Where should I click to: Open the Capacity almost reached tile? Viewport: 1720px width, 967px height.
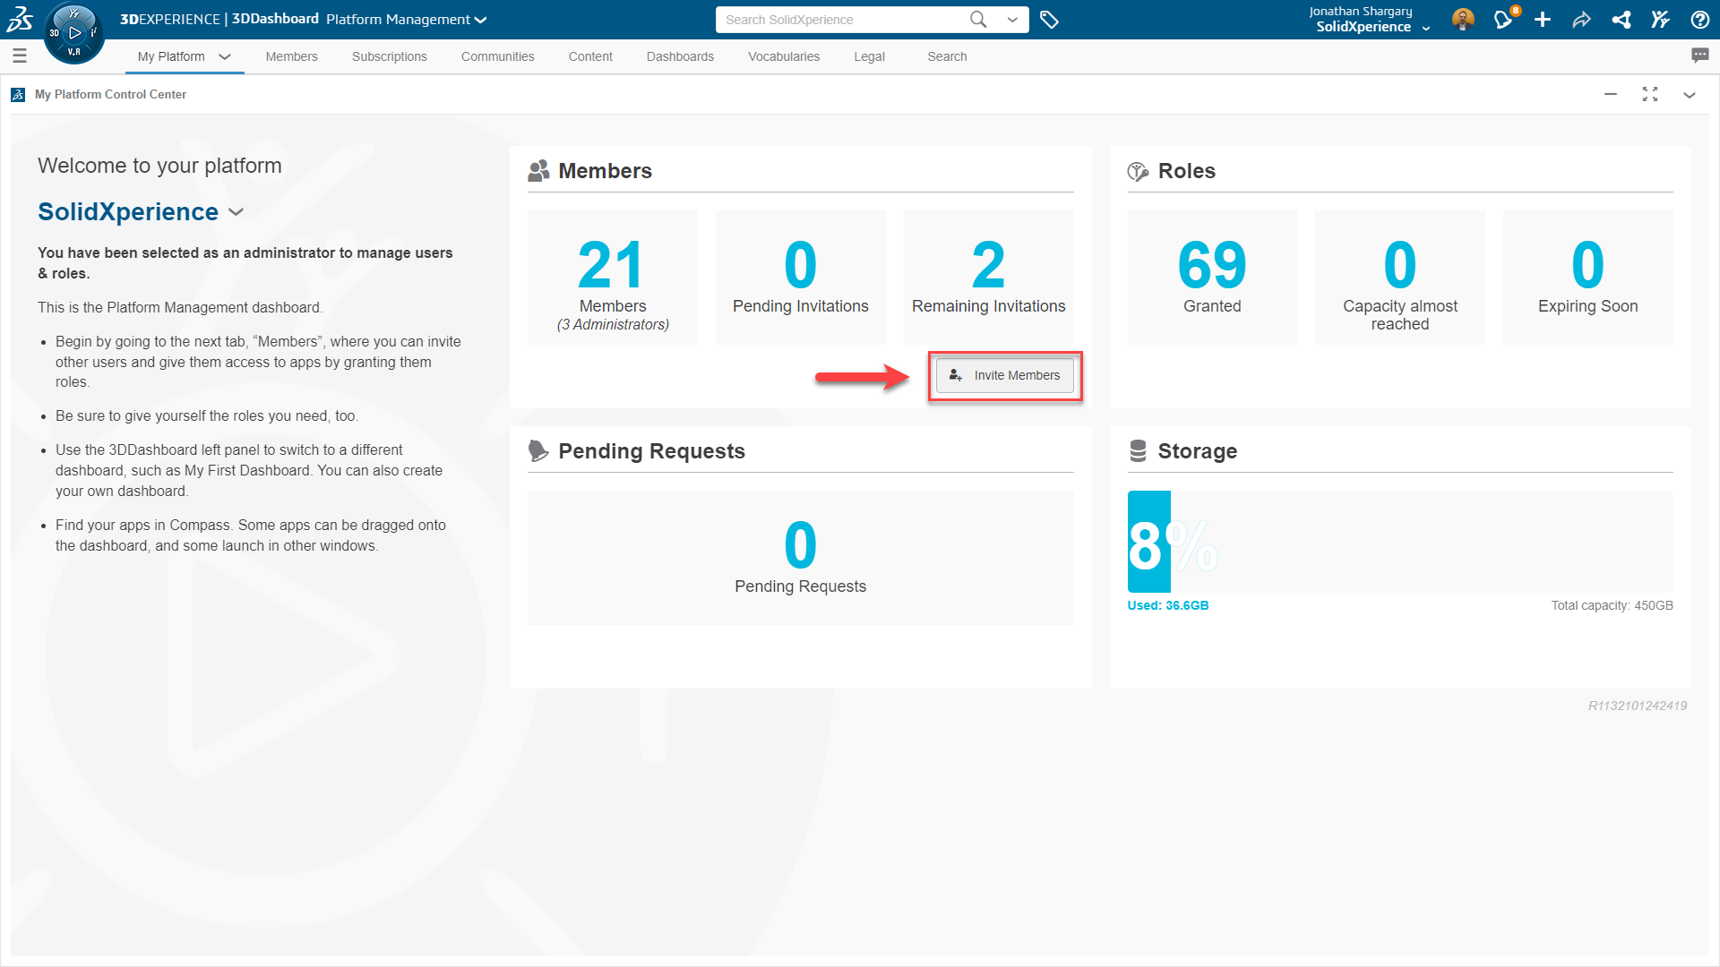1400,278
